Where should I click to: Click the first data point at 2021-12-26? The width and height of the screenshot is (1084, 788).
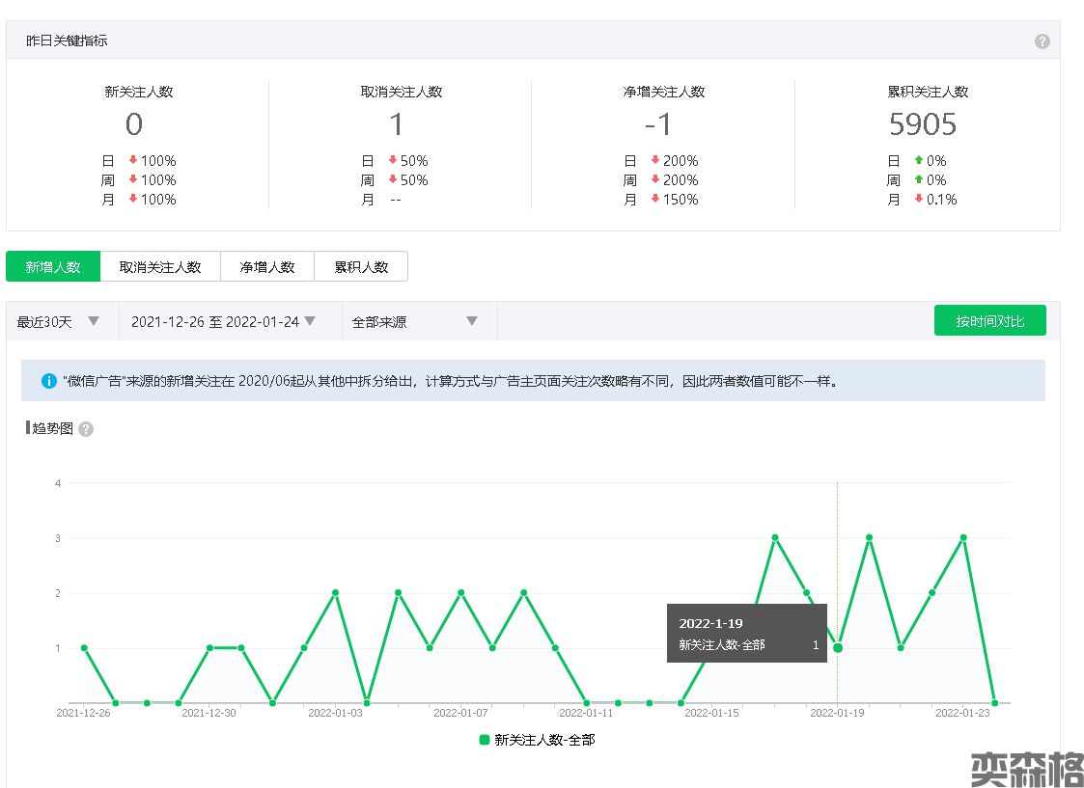point(84,648)
